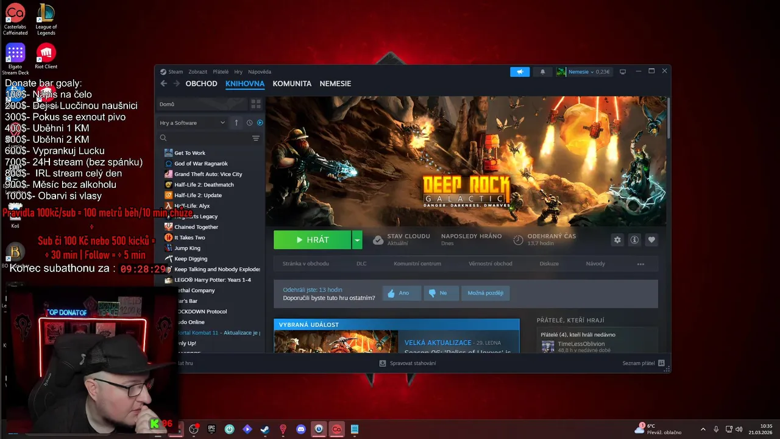Open the friends list icon at bottom right
The height and width of the screenshot is (439, 780).
[x=662, y=363]
